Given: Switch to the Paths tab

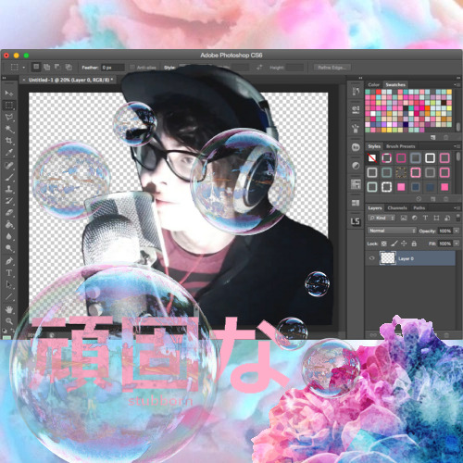Looking at the screenshot, I should [419, 207].
